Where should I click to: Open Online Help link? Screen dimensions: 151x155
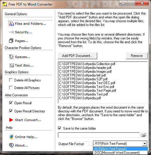point(26,137)
